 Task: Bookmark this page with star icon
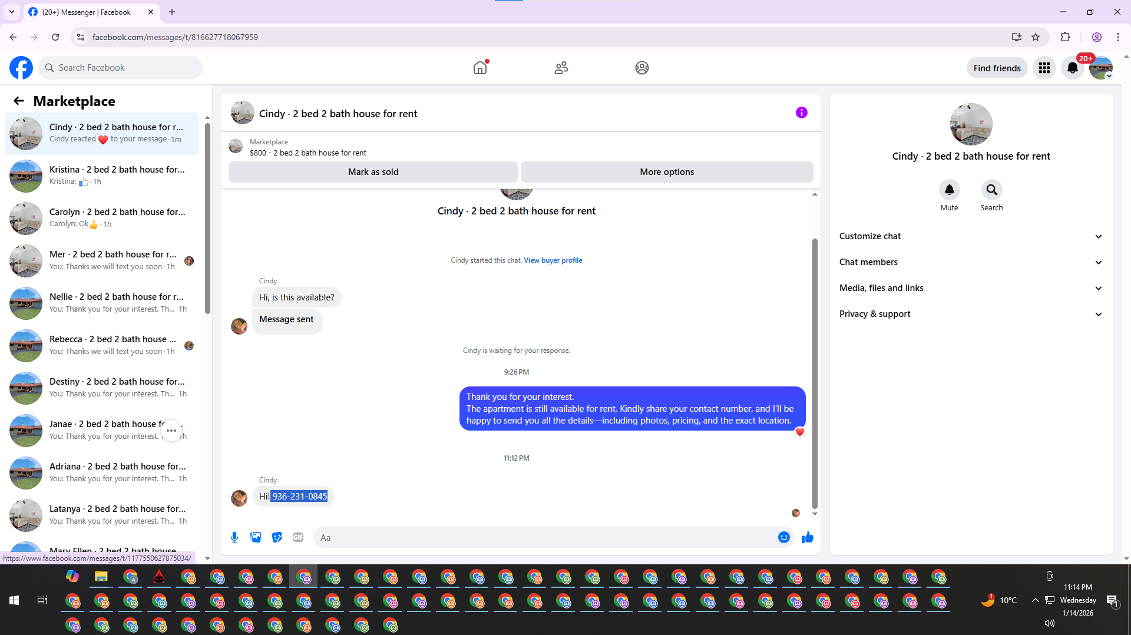click(1036, 37)
